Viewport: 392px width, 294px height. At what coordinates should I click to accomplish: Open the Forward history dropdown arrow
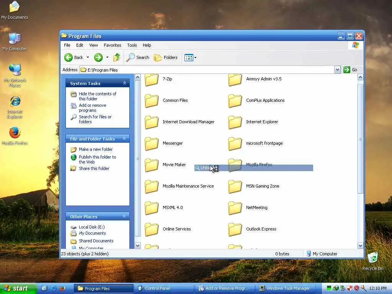click(x=107, y=57)
